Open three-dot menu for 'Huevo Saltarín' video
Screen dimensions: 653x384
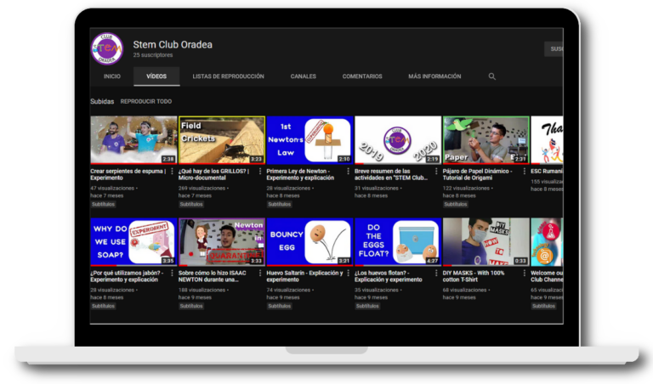(349, 274)
